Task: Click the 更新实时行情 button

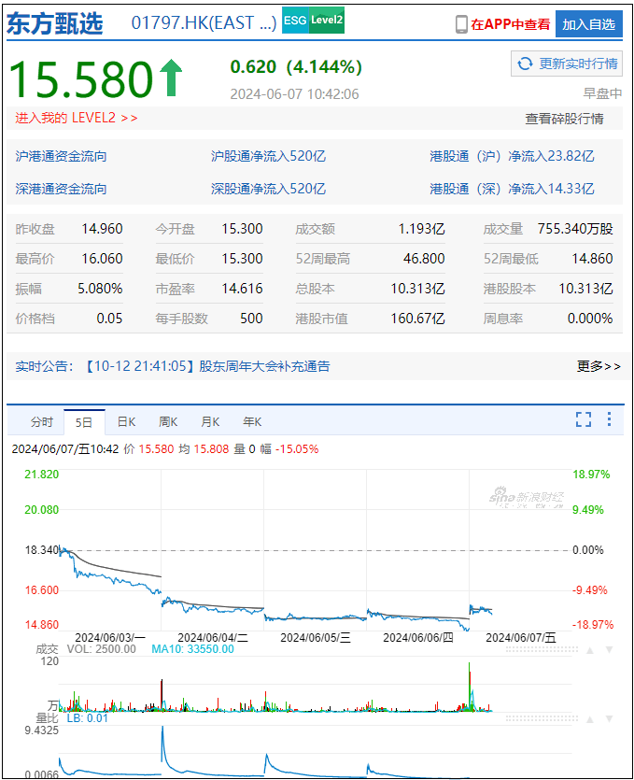Action: pyautogui.click(x=567, y=64)
